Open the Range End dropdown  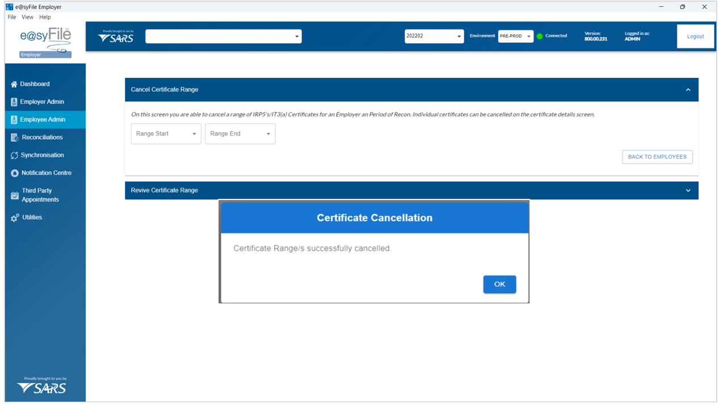(x=240, y=134)
